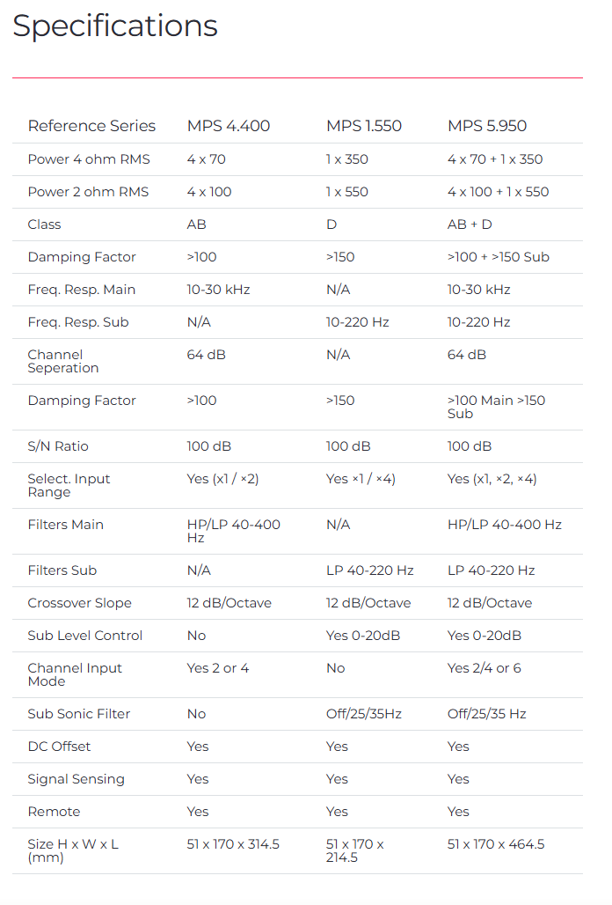Click the 51 x 170 x 464.5 size value
This screenshot has height=905, width=612.
[x=496, y=844]
